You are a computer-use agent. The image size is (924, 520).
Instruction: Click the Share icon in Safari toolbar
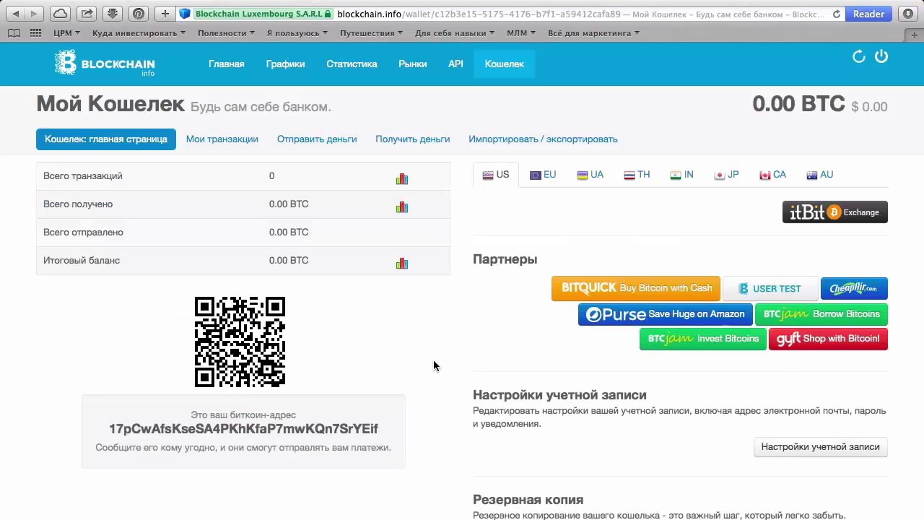[87, 14]
